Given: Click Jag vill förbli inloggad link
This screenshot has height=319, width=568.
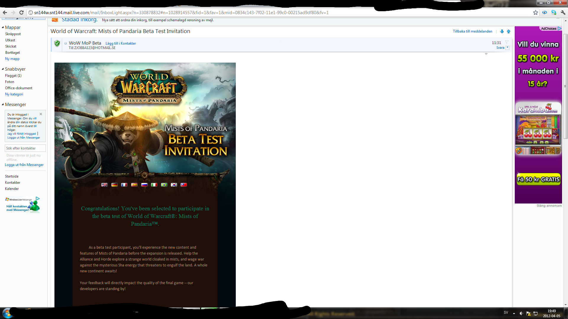Looking at the screenshot, I should pos(22,134).
